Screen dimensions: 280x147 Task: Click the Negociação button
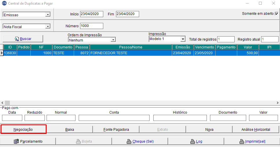[x=23, y=130]
